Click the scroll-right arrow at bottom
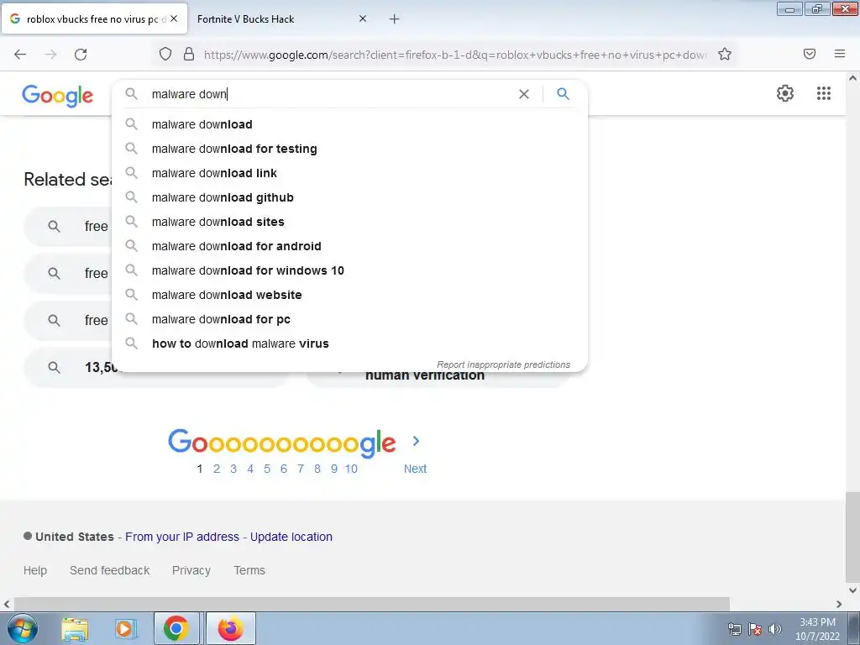 839,605
